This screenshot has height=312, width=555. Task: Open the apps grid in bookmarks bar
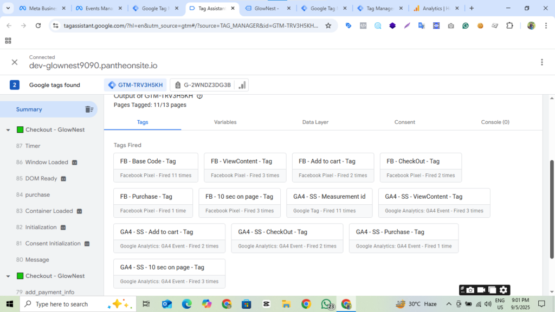[8, 41]
